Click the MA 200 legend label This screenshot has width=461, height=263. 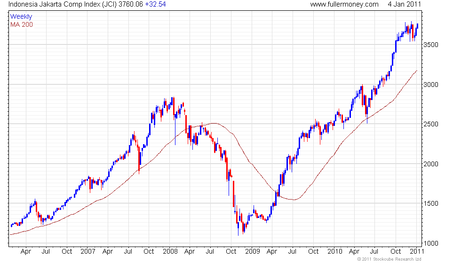tap(22, 24)
